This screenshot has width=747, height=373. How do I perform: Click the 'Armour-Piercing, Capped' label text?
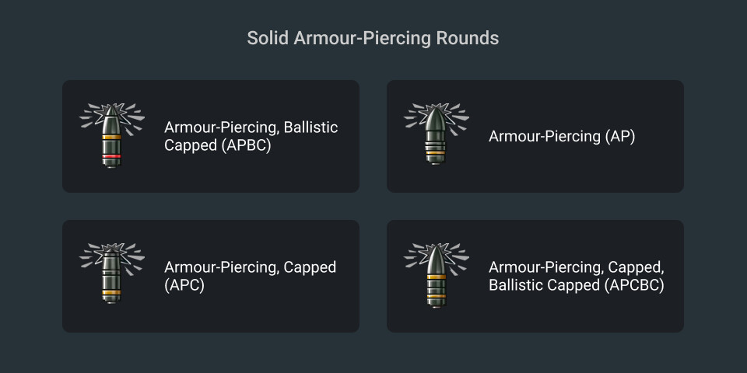pos(250,267)
